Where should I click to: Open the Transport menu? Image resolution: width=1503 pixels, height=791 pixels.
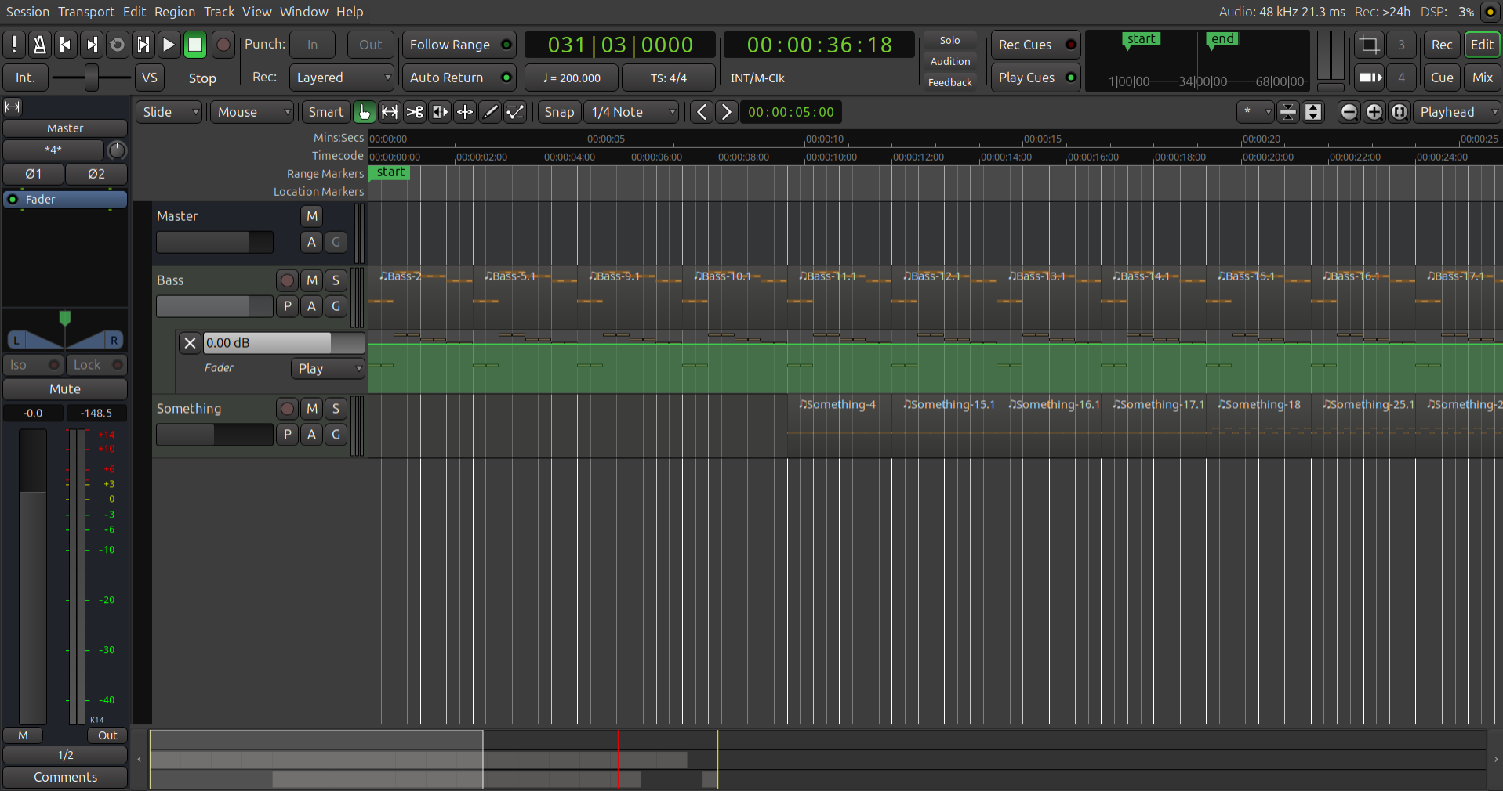(x=85, y=12)
